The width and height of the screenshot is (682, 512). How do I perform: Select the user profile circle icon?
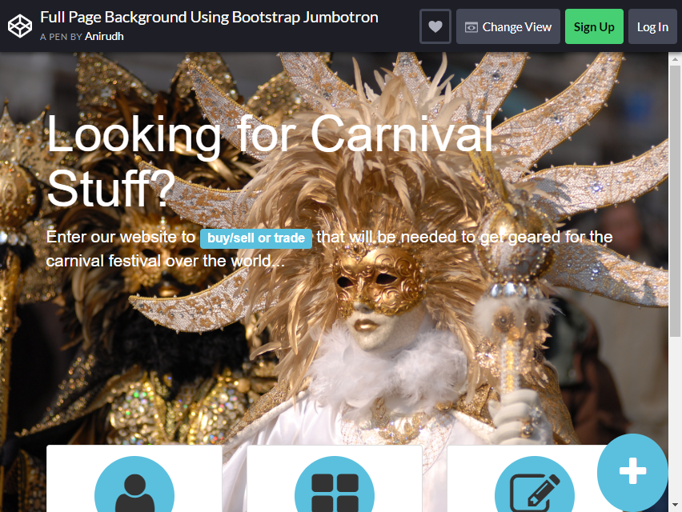[x=134, y=485]
